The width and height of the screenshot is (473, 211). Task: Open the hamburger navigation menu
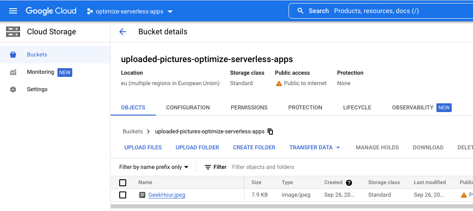(x=13, y=11)
